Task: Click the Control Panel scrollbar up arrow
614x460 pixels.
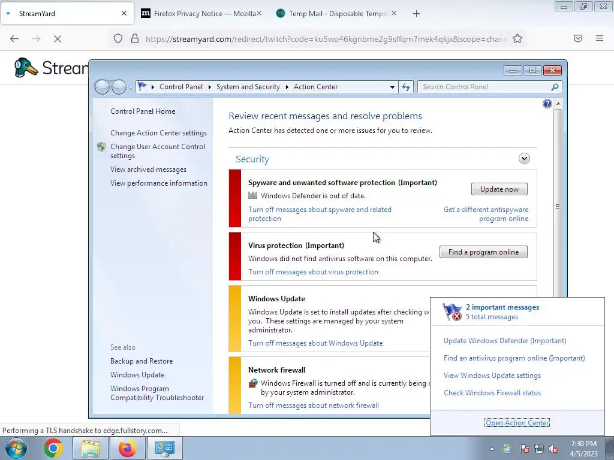Action: pos(558,104)
